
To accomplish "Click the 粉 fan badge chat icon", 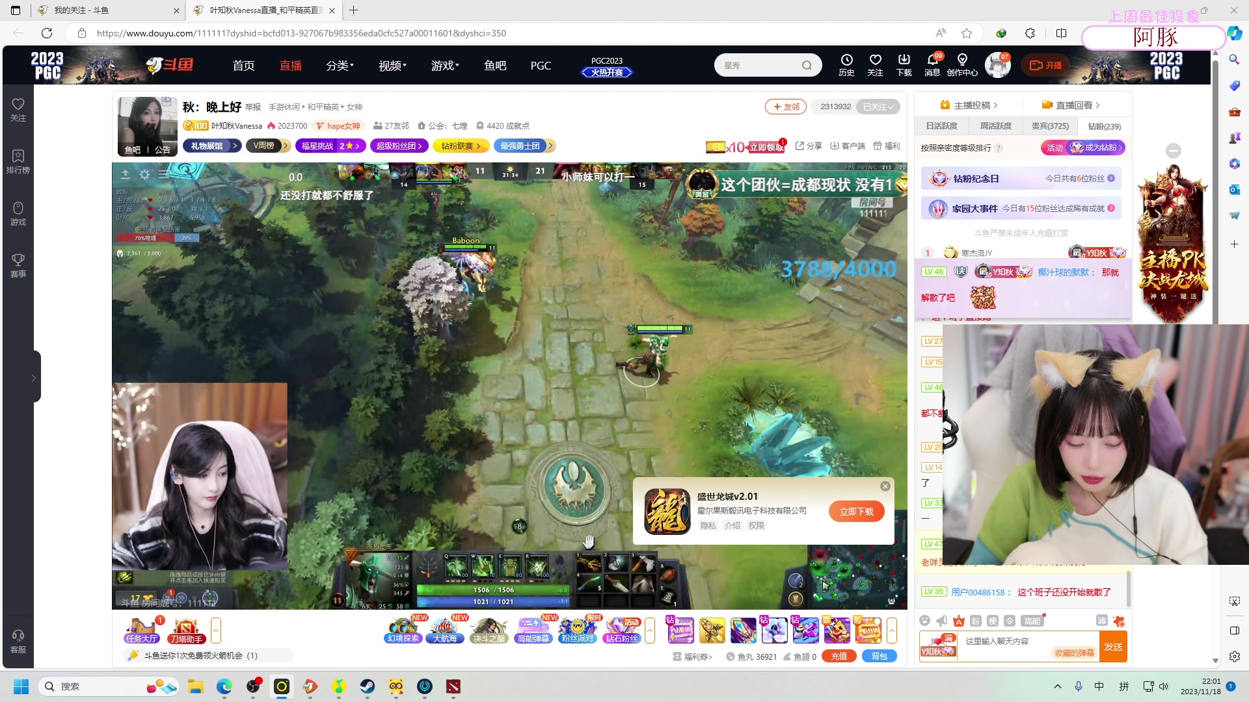I will (x=975, y=621).
